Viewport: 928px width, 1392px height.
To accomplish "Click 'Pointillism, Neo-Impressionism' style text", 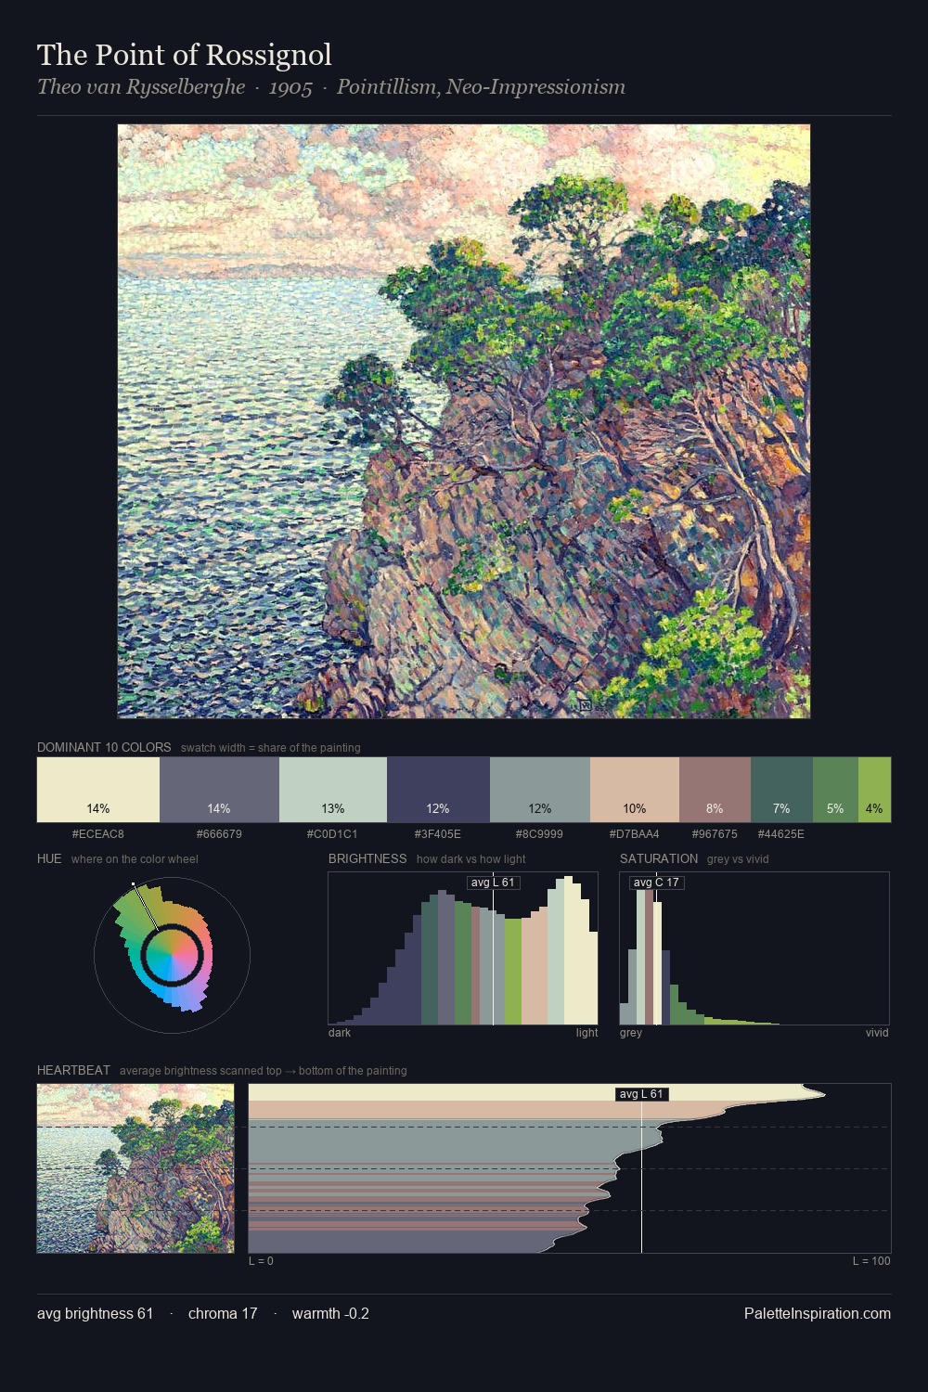I will 481,87.
